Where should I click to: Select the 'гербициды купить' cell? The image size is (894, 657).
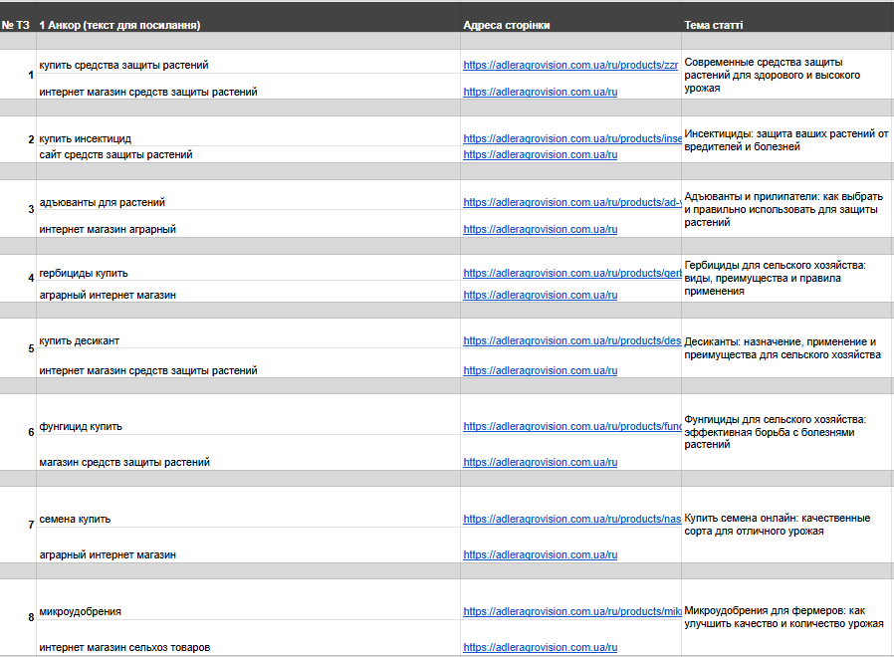coord(84,274)
